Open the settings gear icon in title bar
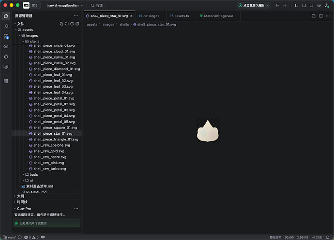Image resolution: width=334 pixels, height=240 pixels. click(x=319, y=5)
